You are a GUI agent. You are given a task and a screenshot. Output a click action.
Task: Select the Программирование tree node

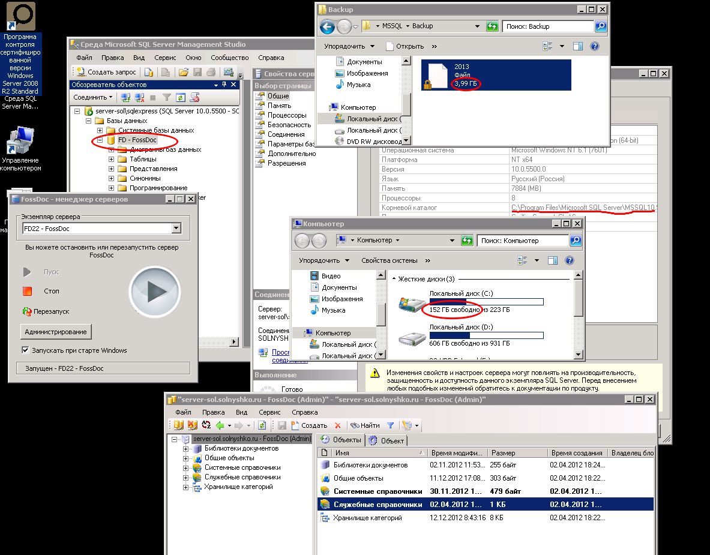click(x=158, y=188)
